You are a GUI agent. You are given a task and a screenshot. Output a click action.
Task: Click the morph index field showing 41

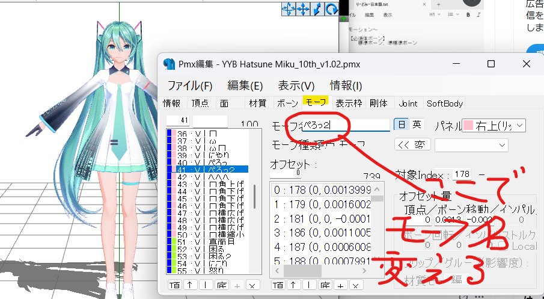pos(179,120)
